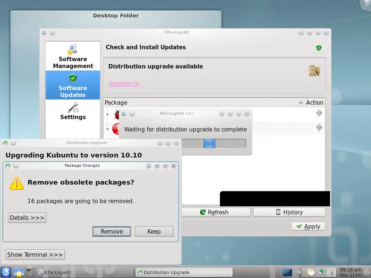Open the update History
The height and width of the screenshot is (278, 371).
click(x=289, y=212)
